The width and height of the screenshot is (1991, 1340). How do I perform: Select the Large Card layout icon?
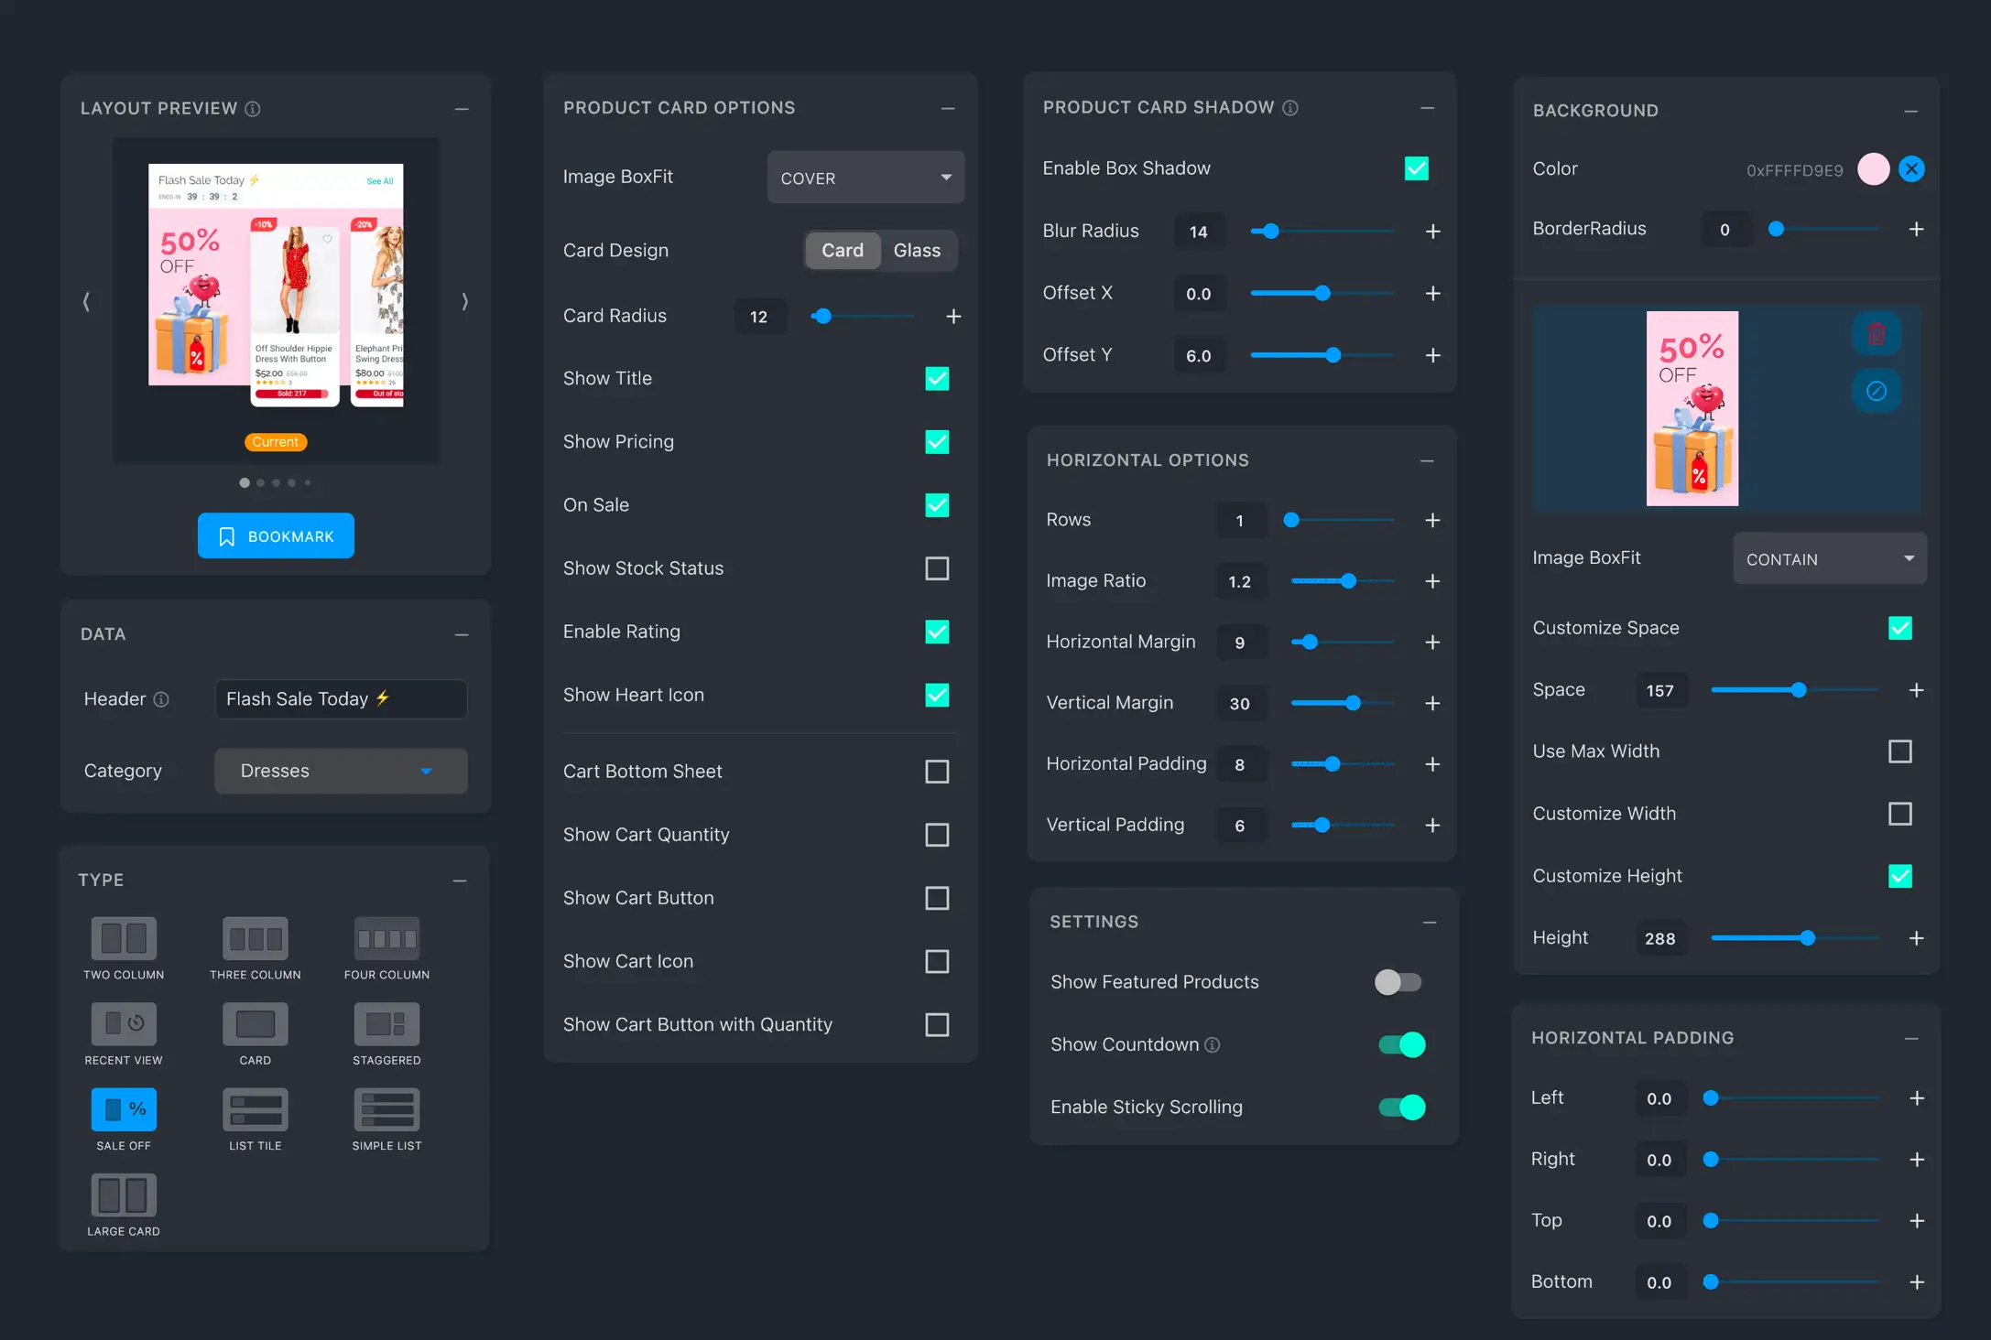[124, 1195]
